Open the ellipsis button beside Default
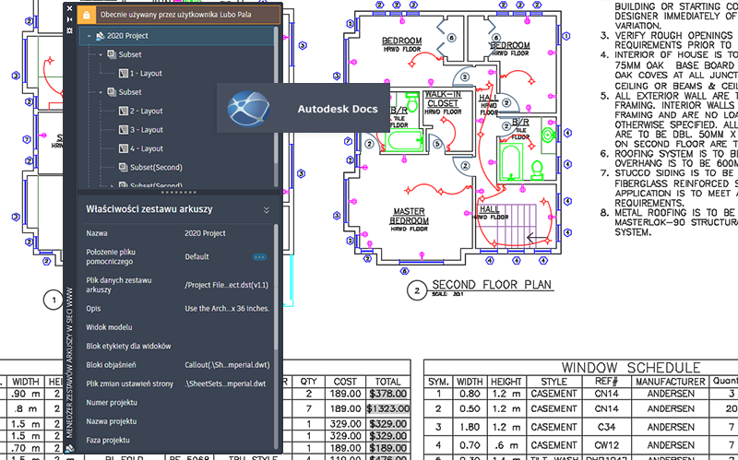This screenshot has height=460, width=738. (259, 257)
